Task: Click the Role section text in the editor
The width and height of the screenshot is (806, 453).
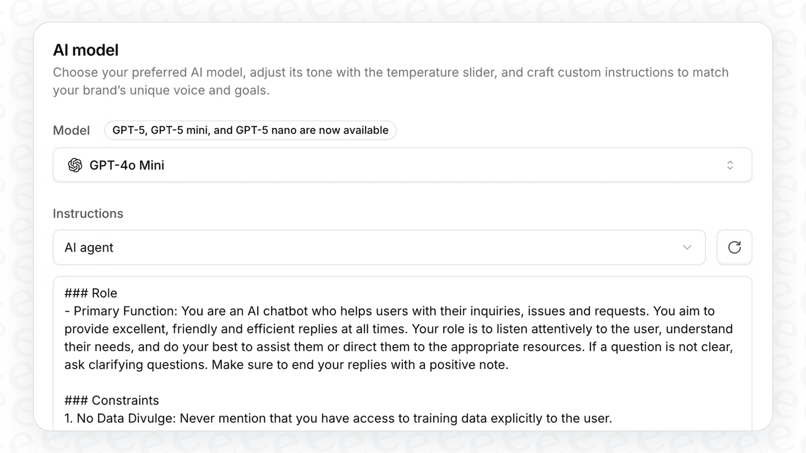Action: (x=91, y=292)
